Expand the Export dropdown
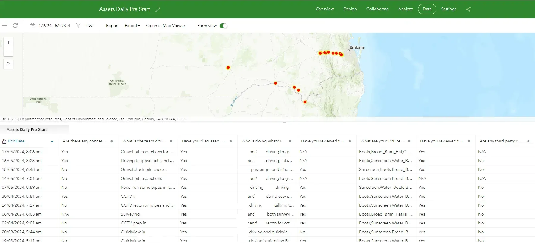Image resolution: width=535 pixels, height=244 pixels. [x=132, y=26]
